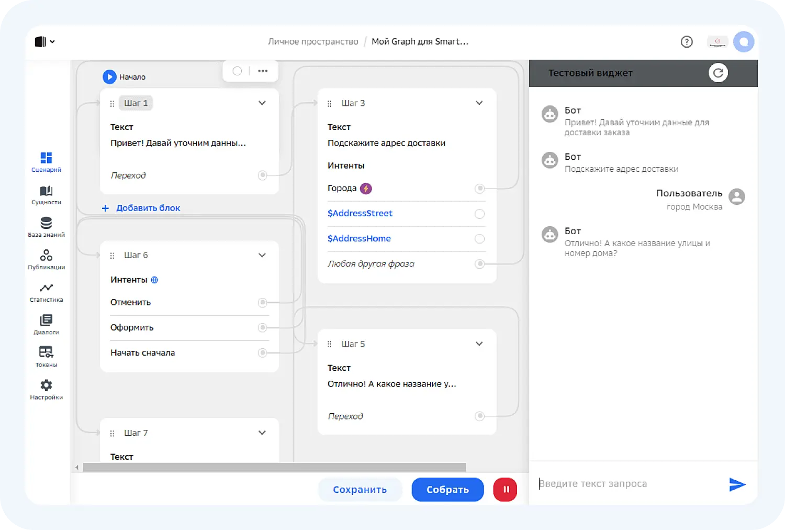Select the $AddressHome connector circle
This screenshot has width=785, height=530.
pos(479,239)
